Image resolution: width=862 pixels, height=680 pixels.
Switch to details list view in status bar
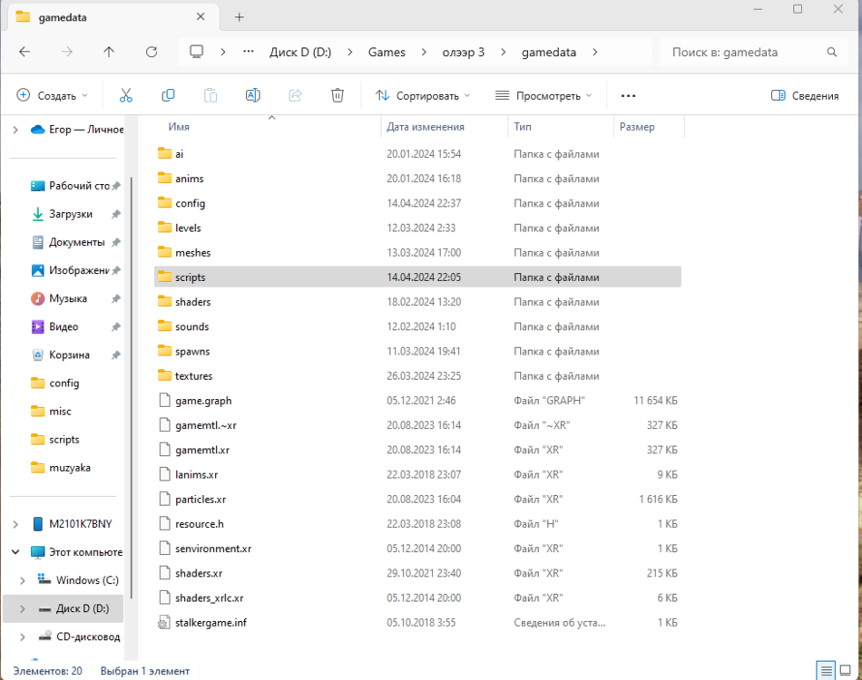827,671
